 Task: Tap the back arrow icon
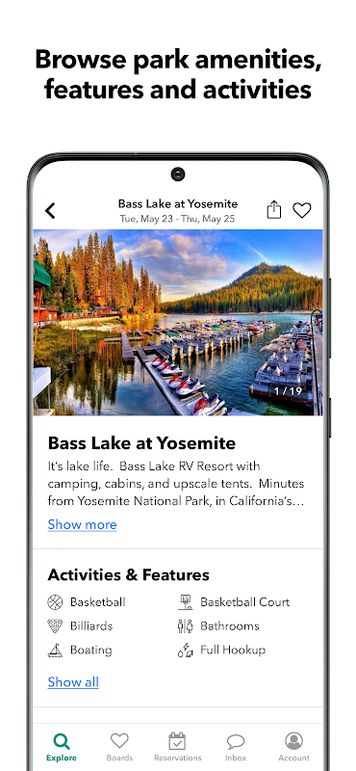pos(50,210)
